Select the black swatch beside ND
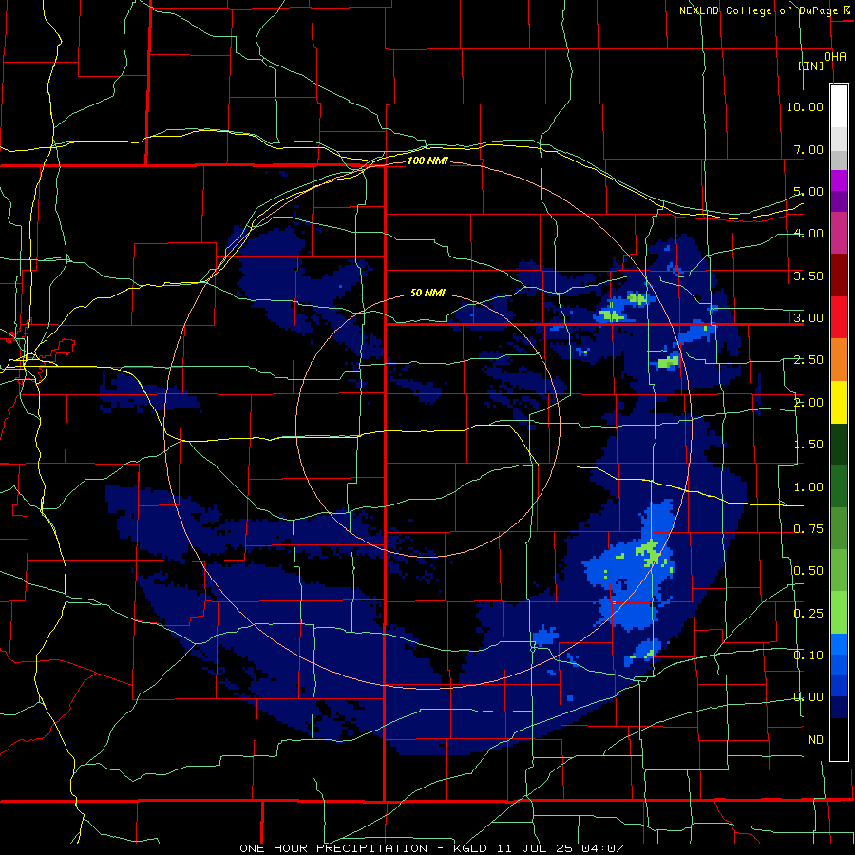The width and height of the screenshot is (855, 855). (x=839, y=739)
